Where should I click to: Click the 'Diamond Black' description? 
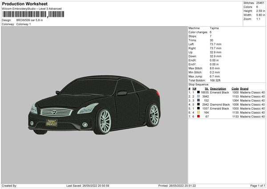[220, 105]
